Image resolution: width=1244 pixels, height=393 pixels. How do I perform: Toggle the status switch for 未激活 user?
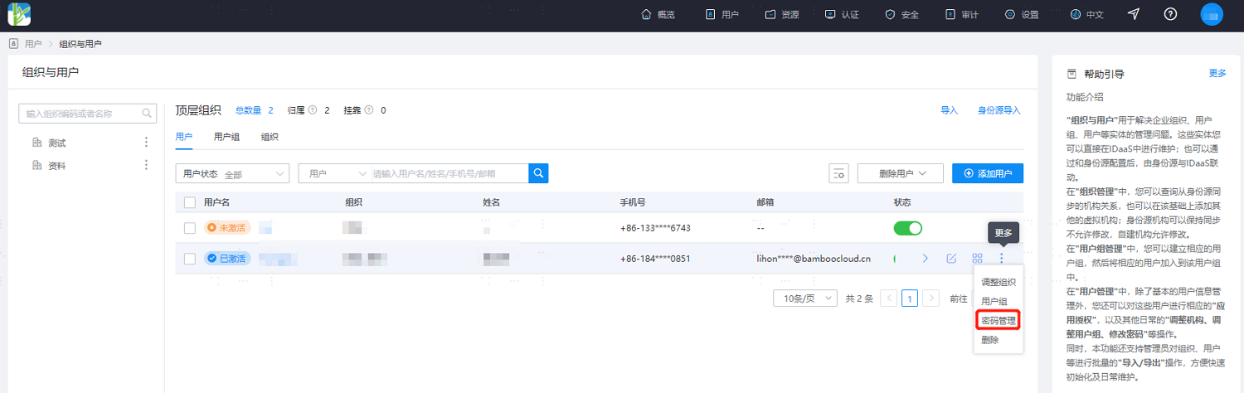[907, 228]
